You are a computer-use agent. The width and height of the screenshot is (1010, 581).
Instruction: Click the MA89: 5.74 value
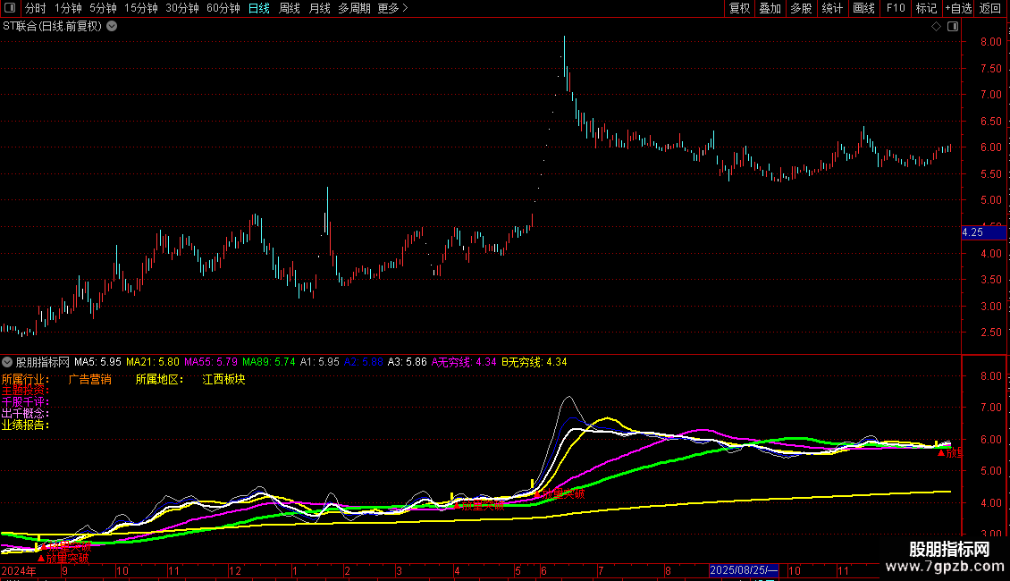[x=269, y=362]
